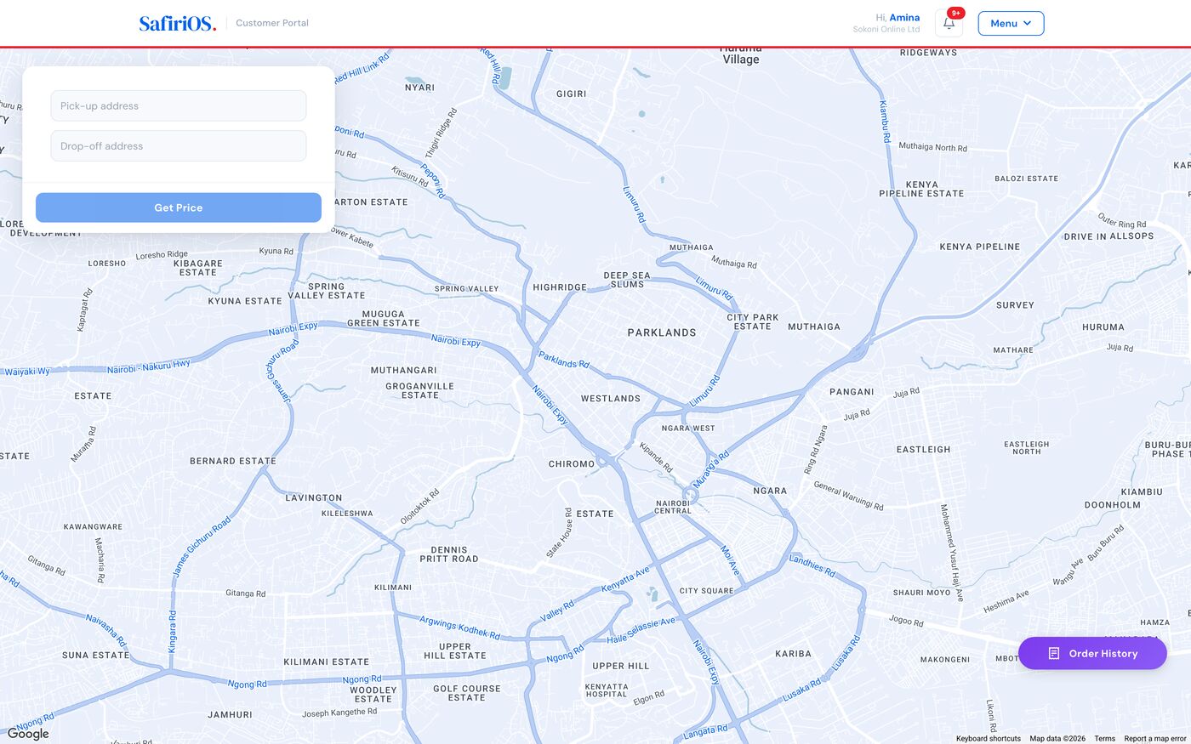This screenshot has width=1191, height=744.
Task: Click the WESTLANDS map label
Action: click(611, 398)
